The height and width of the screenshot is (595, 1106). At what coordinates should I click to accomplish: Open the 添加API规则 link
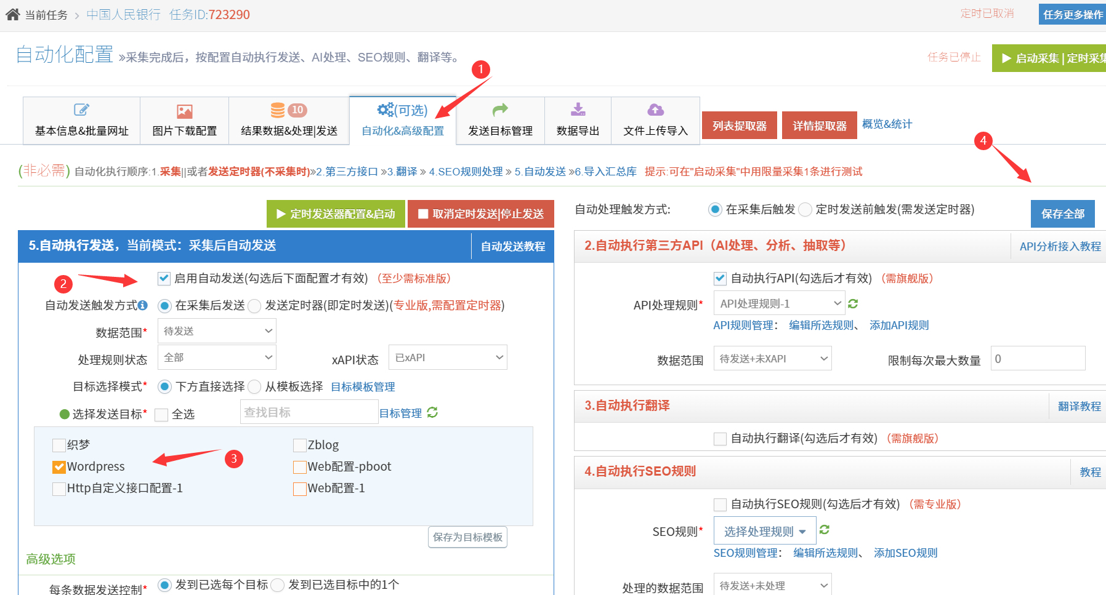point(898,325)
